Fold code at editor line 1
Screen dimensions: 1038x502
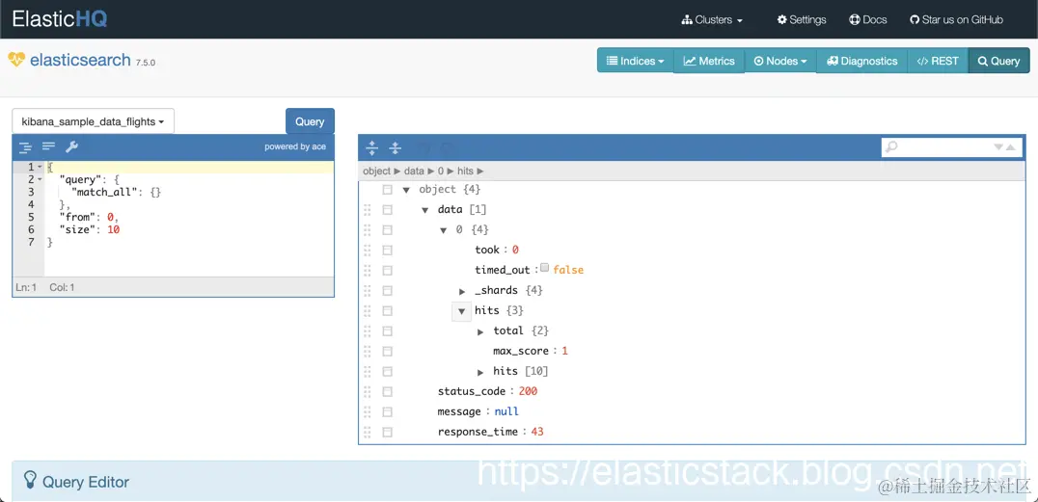[x=40, y=167]
